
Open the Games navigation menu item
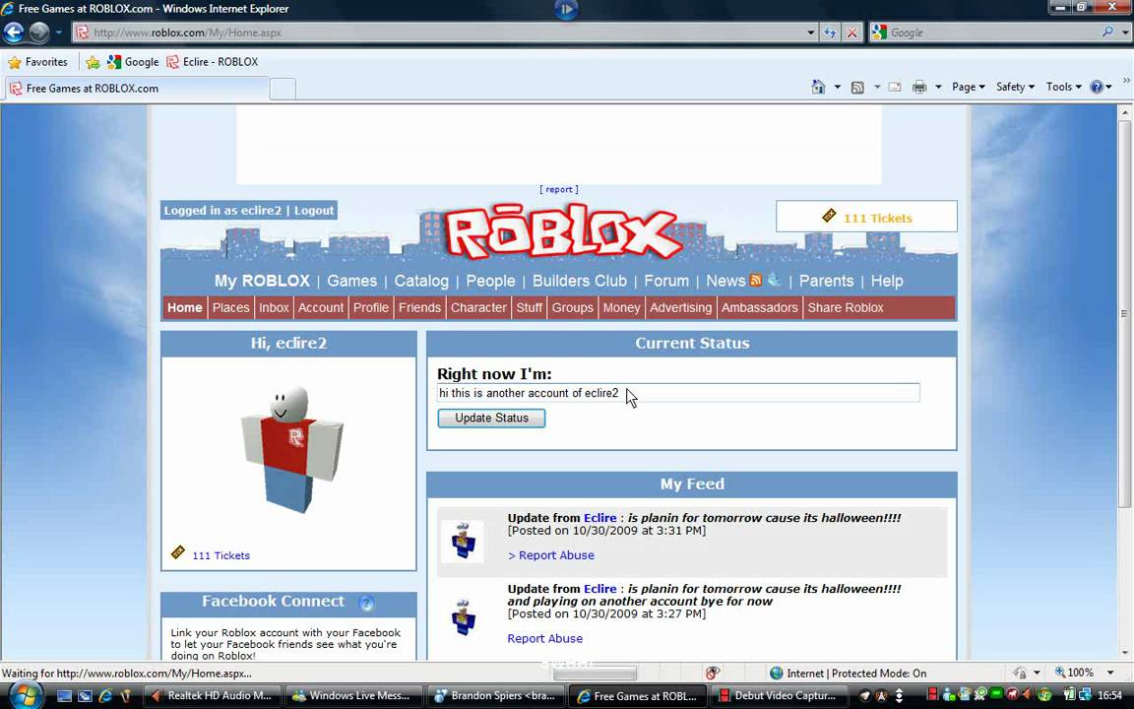click(x=351, y=281)
